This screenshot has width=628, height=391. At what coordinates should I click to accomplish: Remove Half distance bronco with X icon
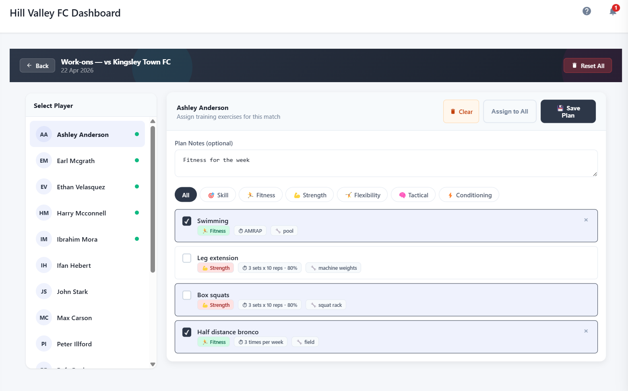[x=586, y=331]
